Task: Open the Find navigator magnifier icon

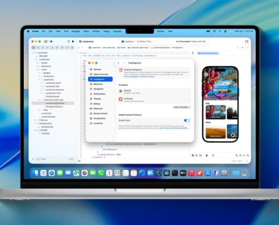Action: tap(47, 48)
